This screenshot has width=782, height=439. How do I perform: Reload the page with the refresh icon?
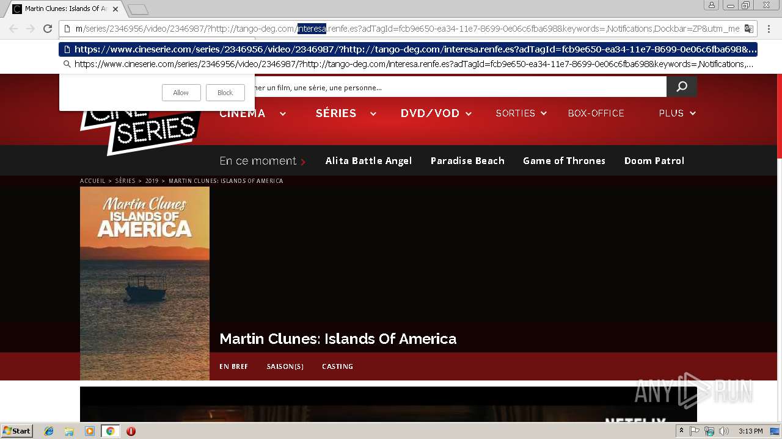48,29
